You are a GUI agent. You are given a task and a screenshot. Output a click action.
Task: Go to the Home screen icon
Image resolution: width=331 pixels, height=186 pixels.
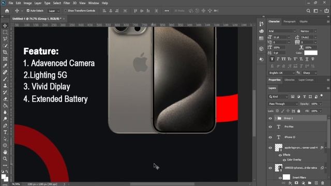point(7,11)
